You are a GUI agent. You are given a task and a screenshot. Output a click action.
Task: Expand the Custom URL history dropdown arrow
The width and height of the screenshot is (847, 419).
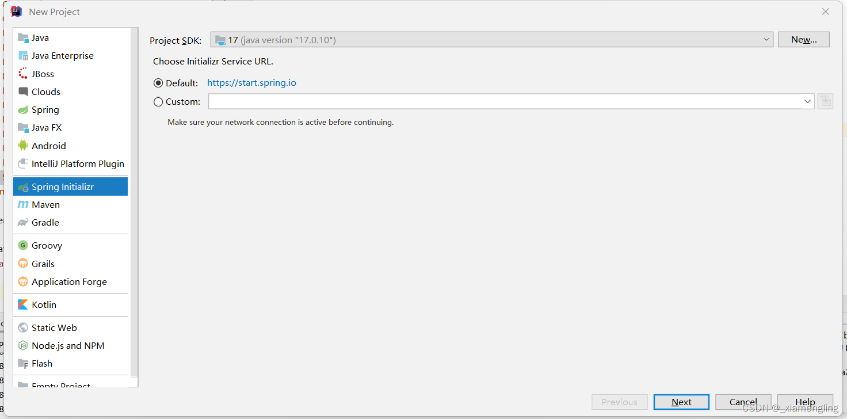(807, 101)
